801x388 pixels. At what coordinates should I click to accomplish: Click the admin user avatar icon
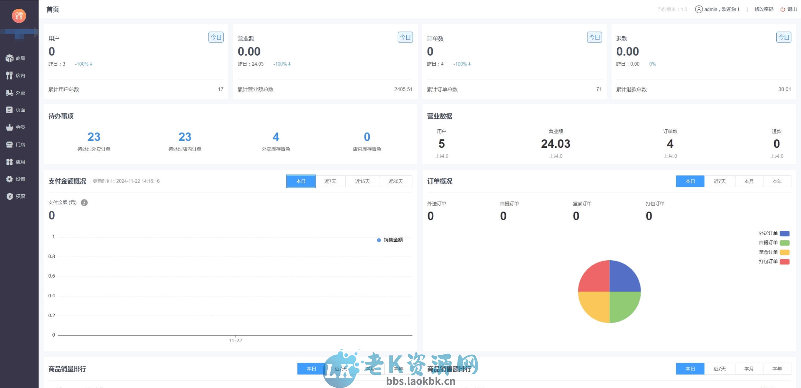click(698, 9)
